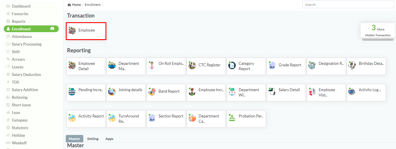Open the Employee Incr.. report tile

206,93
